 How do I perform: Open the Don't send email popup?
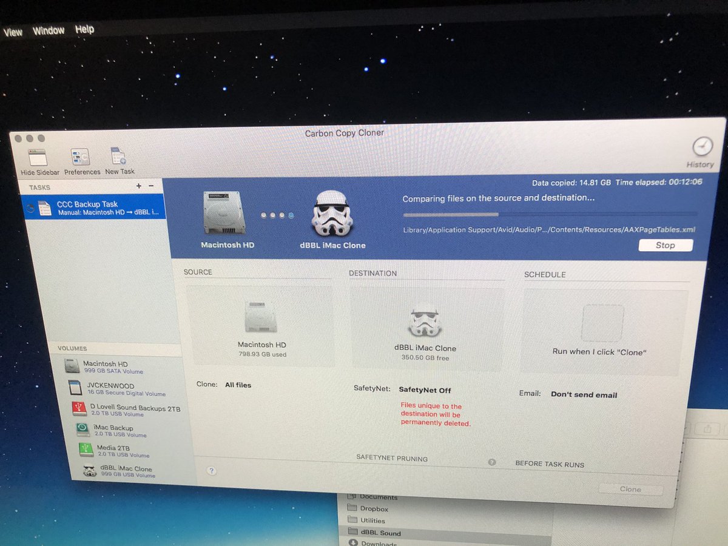584,394
